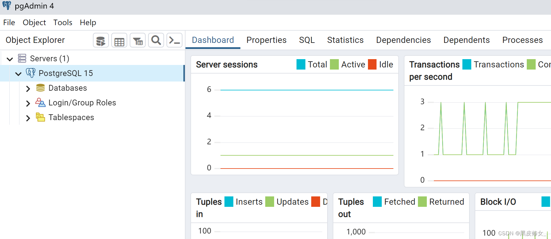Switch to the SQL tab
The width and height of the screenshot is (551, 239).
point(307,40)
